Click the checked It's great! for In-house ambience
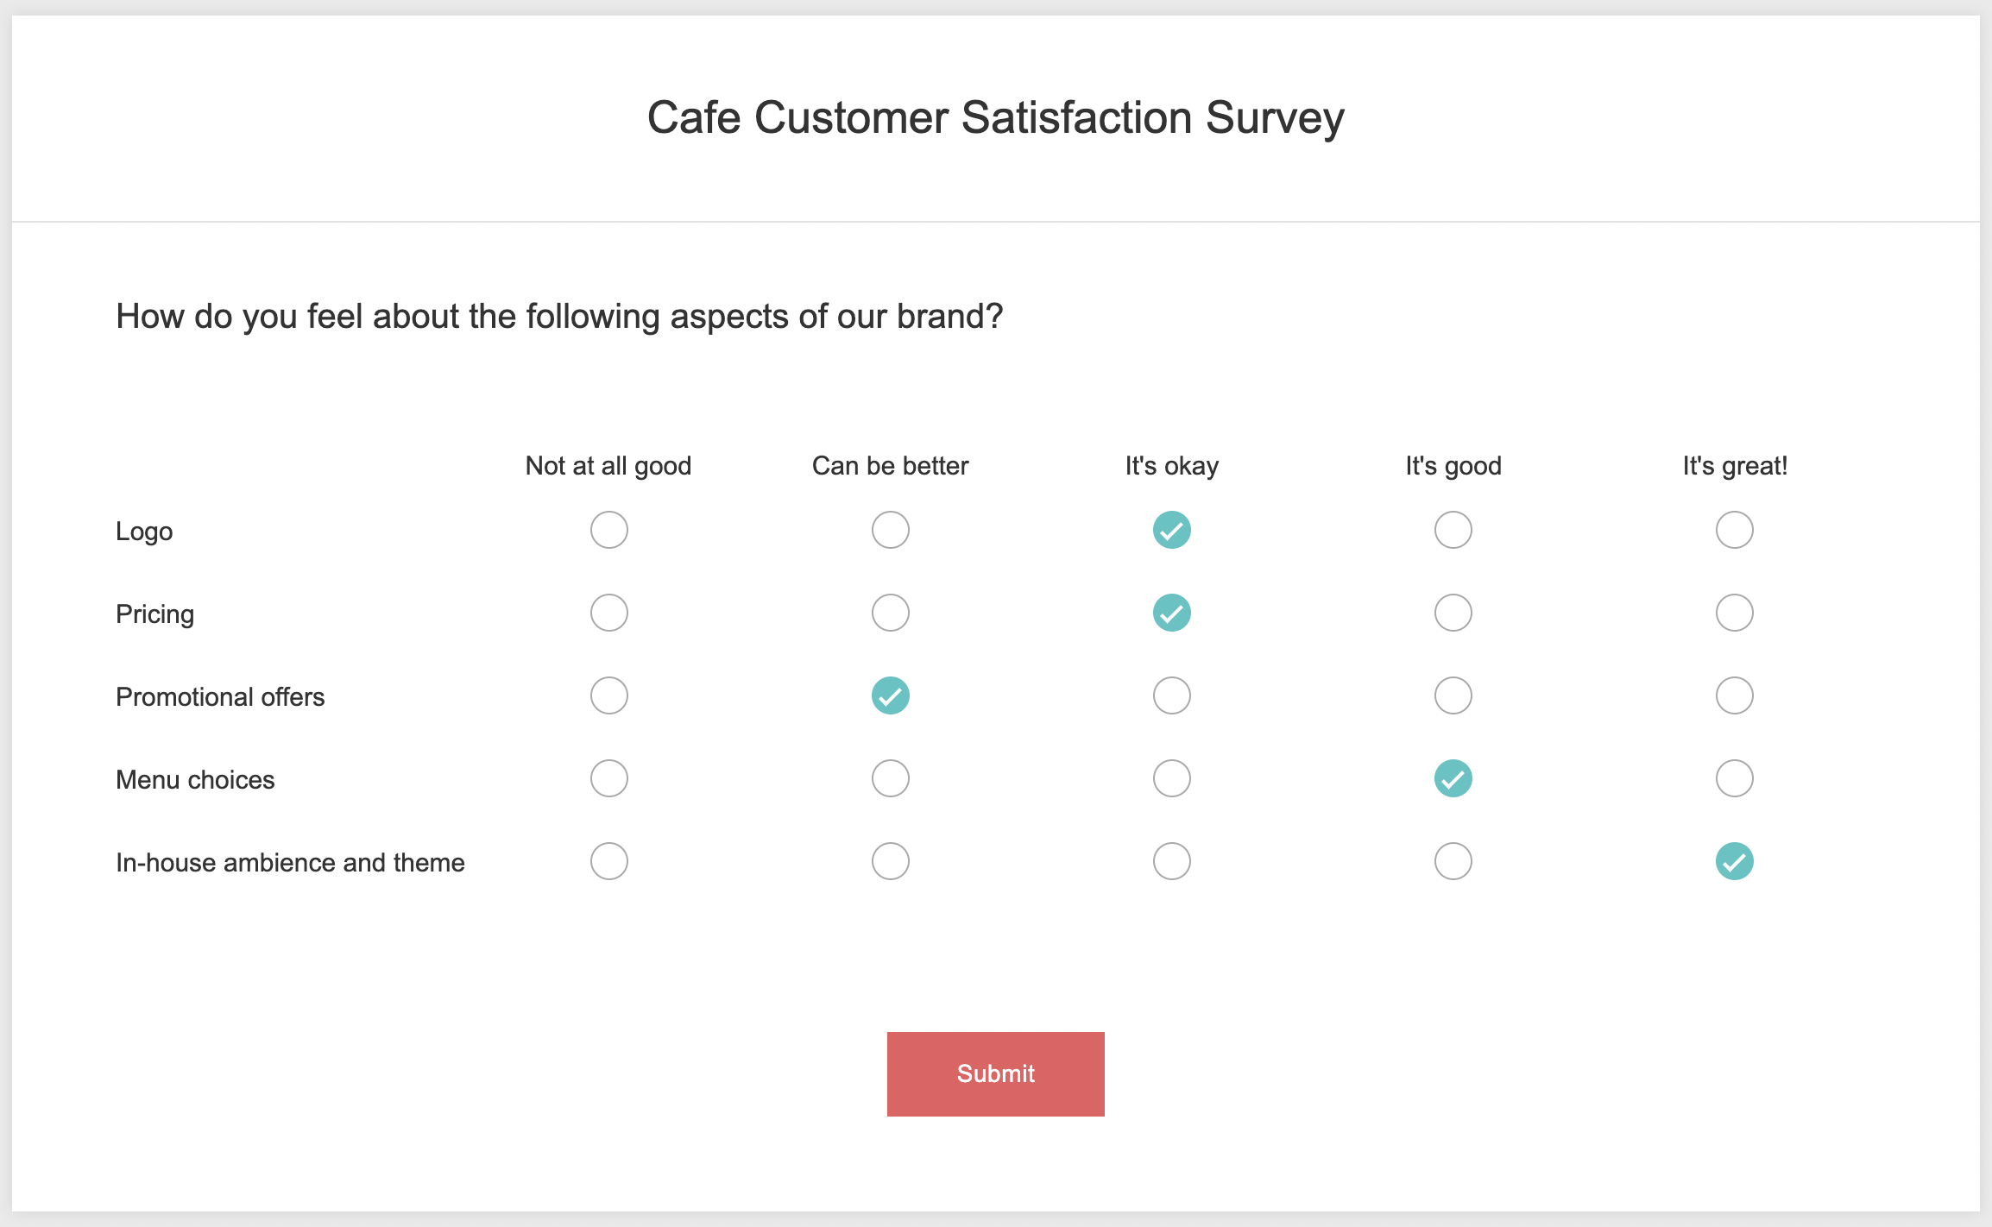 tap(1735, 861)
